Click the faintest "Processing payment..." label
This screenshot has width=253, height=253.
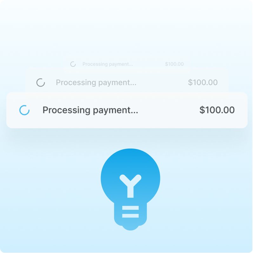[108, 64]
